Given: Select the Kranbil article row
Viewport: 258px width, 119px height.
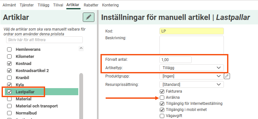Looking at the screenshot, I should point(22,78).
